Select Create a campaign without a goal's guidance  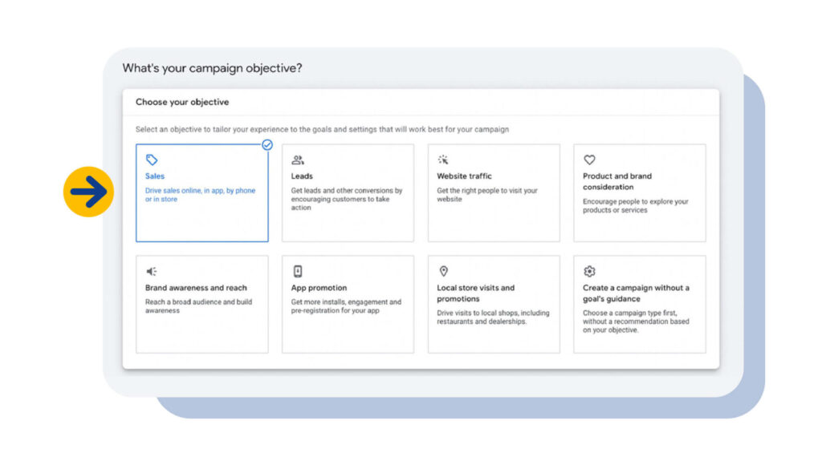coord(640,304)
